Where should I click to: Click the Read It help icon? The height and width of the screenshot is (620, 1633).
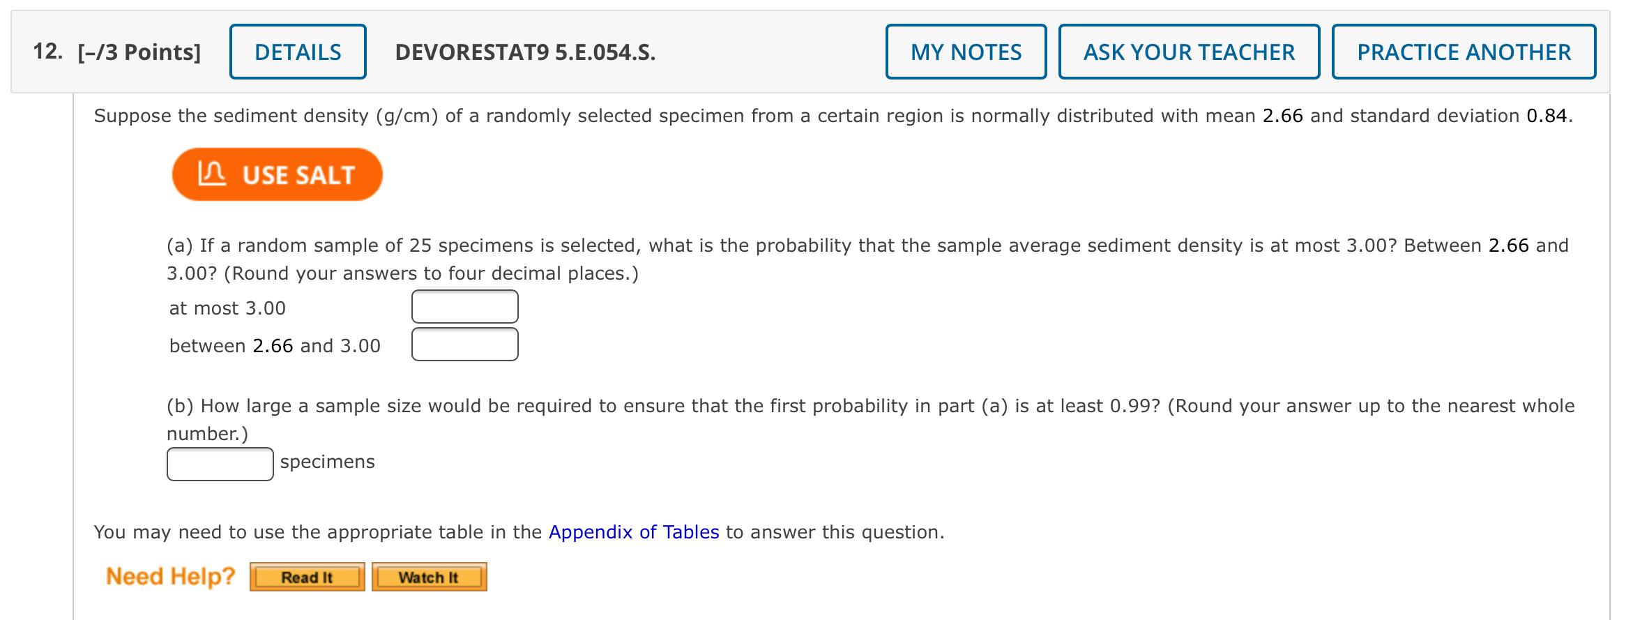click(307, 577)
